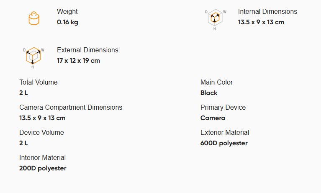Viewport: 321px width, 193px height.
Task: Click the 17 x 12 x 19 cm value
Action: coord(78,61)
